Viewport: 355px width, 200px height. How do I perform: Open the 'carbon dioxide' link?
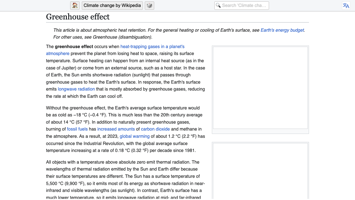pos(155,129)
